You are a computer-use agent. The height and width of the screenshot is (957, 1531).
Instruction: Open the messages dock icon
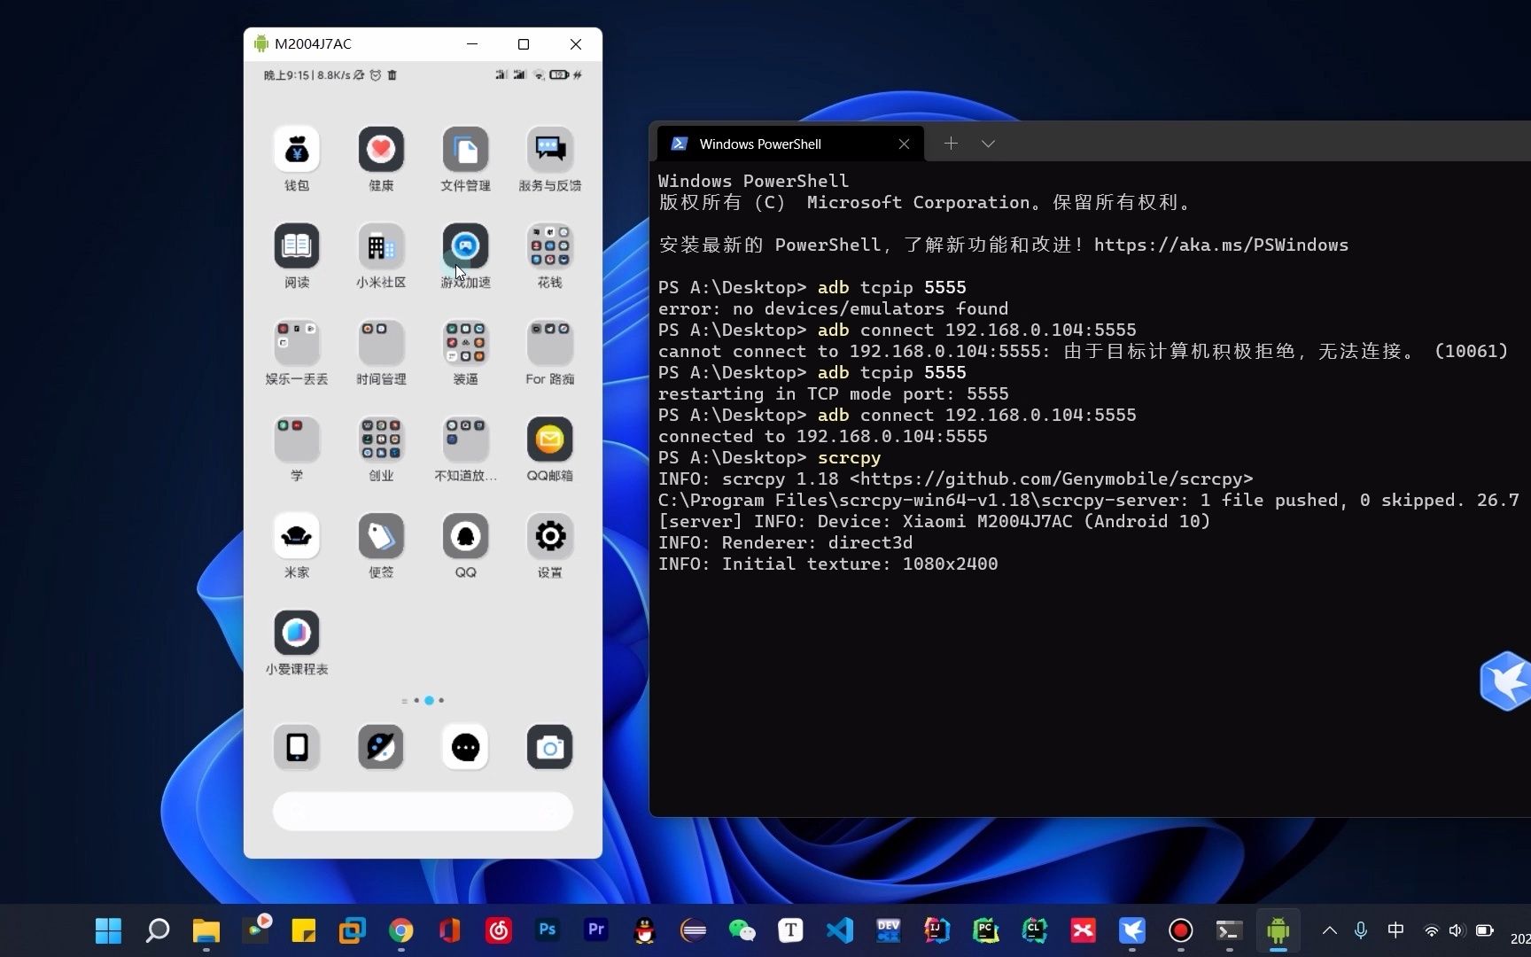tap(465, 747)
